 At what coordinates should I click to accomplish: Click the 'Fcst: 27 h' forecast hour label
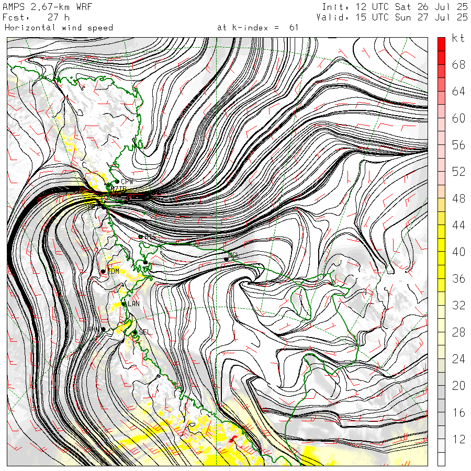36,17
